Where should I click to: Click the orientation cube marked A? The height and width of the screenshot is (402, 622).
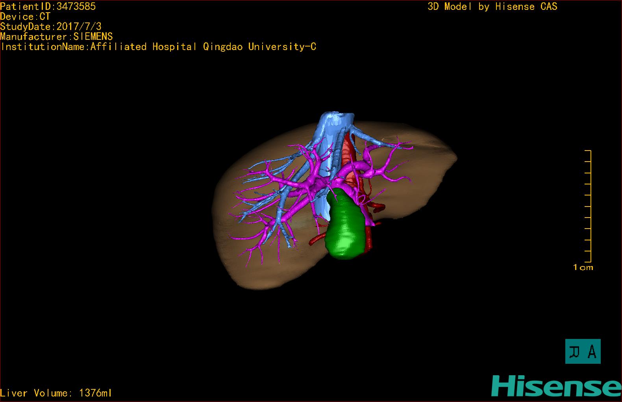click(x=583, y=351)
